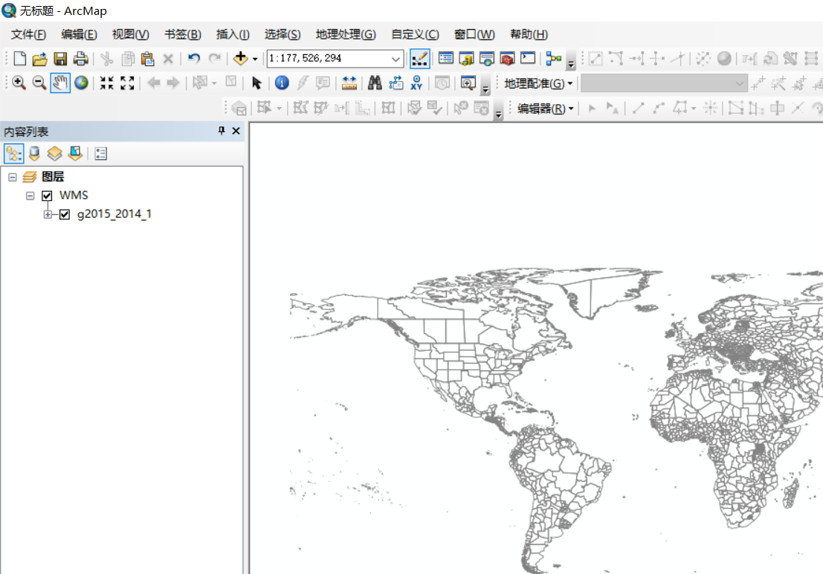Screen dimensions: 823x574
Task: Open the 编辑器(R) dropdown menu
Action: click(546, 109)
